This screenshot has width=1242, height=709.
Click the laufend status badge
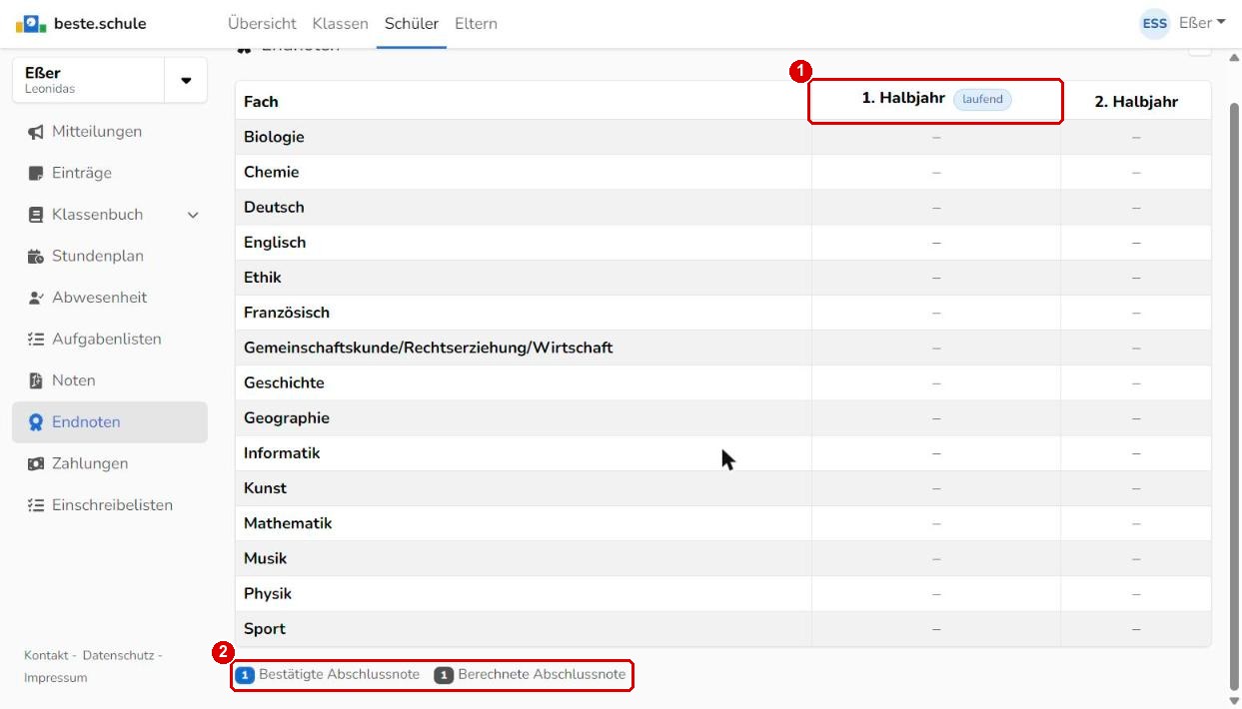982,99
